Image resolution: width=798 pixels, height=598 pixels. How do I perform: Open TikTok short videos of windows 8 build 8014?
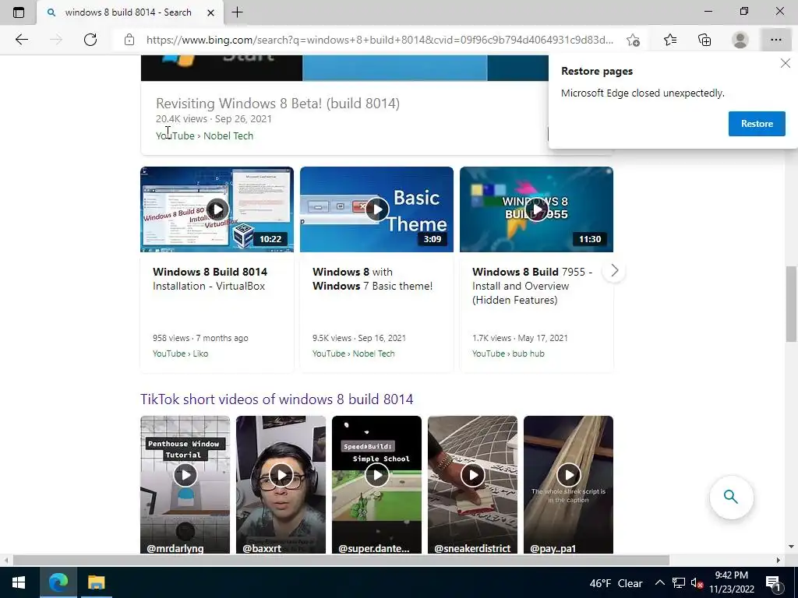[x=277, y=399]
